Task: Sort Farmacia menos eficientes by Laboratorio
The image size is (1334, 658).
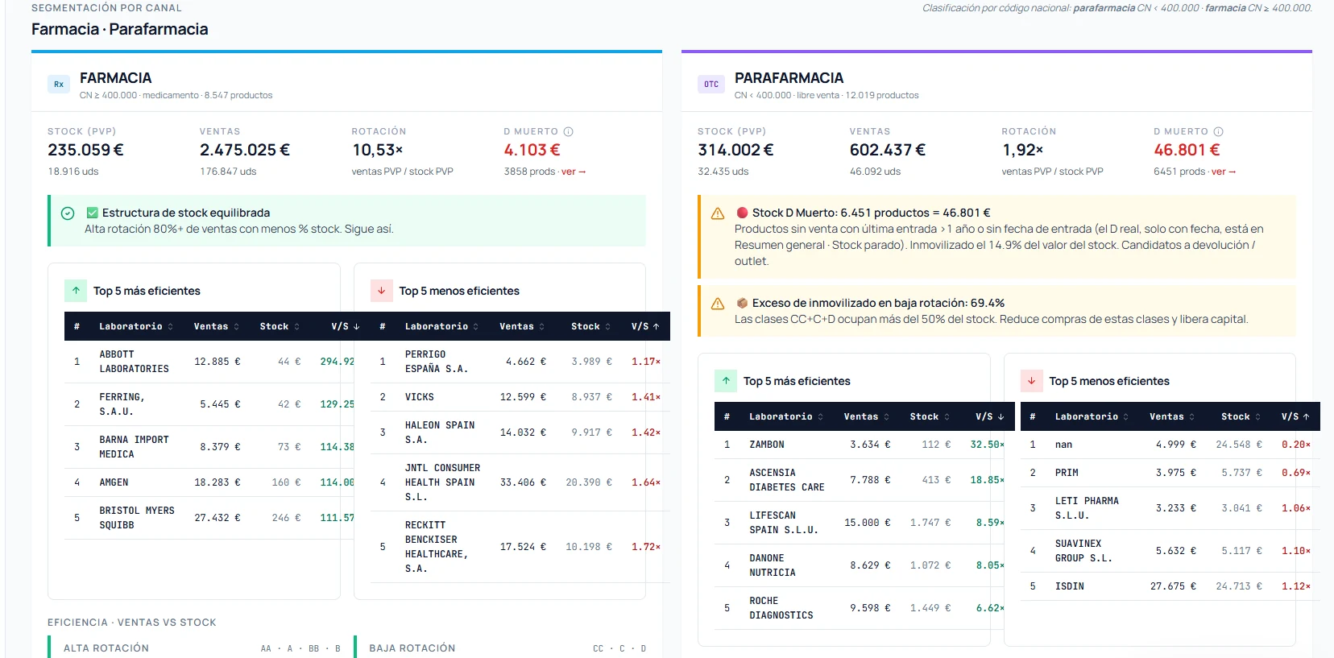Action: [x=441, y=326]
